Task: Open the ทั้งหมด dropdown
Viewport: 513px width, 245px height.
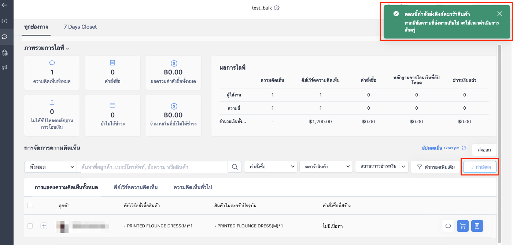Action: coord(50,167)
